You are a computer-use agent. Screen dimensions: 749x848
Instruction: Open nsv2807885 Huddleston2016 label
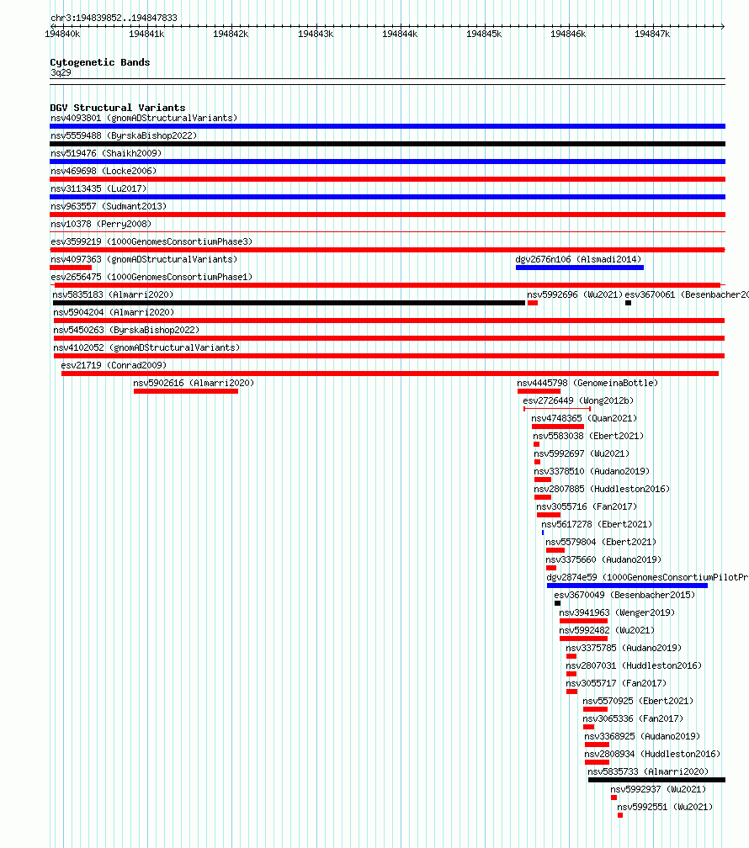602,489
